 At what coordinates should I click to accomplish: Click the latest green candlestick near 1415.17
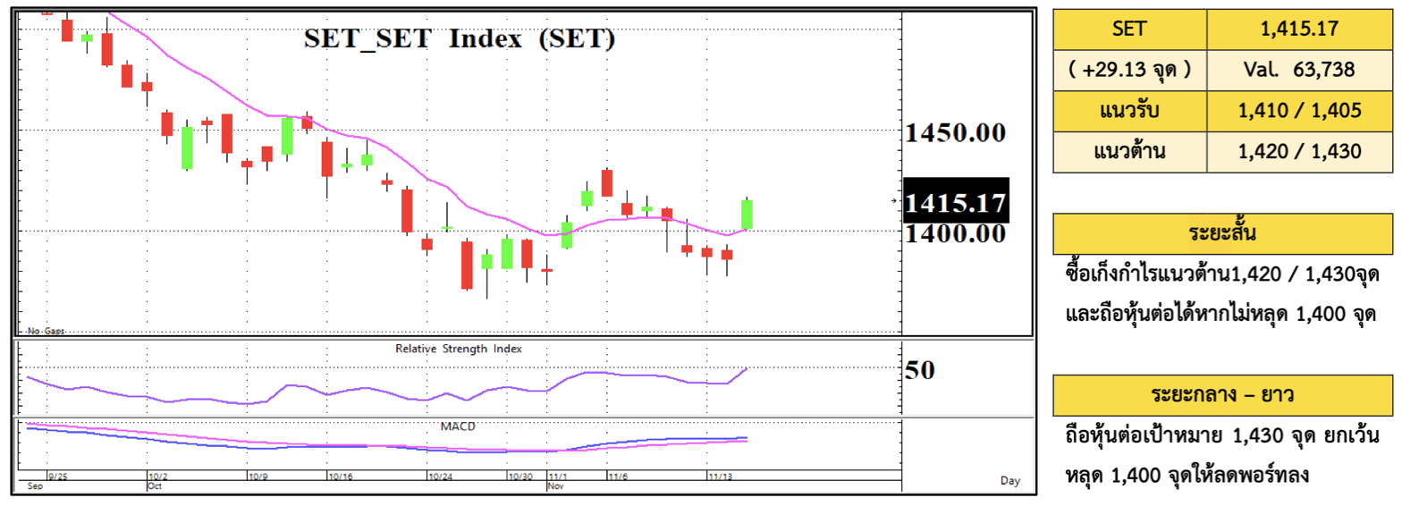click(747, 213)
